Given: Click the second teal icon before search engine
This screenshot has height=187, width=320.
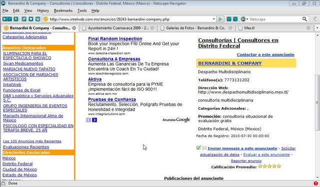Looking at the screenshot, I should (x=235, y=19).
